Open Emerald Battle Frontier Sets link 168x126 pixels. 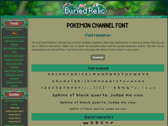pyautogui.click(x=14, y=50)
